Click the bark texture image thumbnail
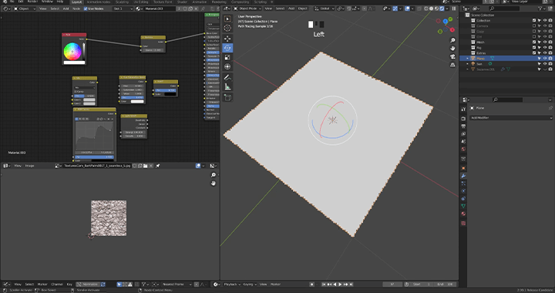This screenshot has height=293, width=555. pyautogui.click(x=109, y=218)
